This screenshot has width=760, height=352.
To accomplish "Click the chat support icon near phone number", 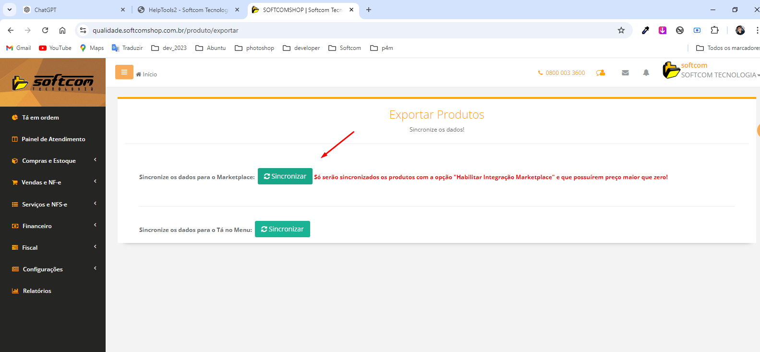I will pyautogui.click(x=601, y=73).
